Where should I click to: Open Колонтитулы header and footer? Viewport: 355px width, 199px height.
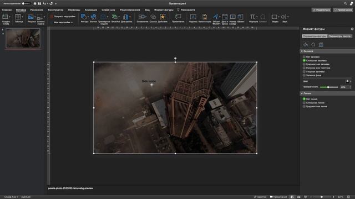[205, 17]
